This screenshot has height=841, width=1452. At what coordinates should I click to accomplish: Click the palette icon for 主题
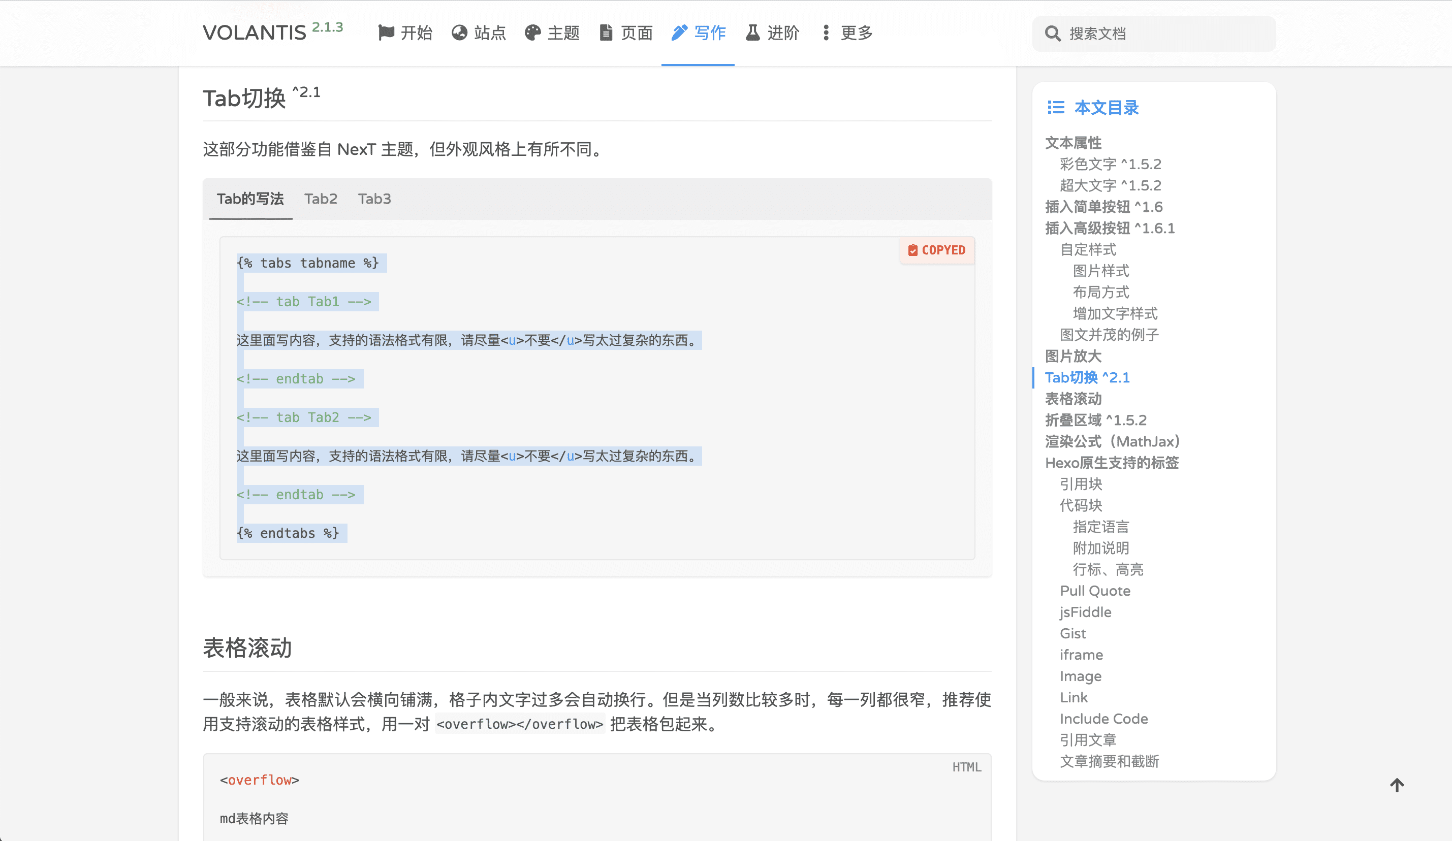click(x=532, y=33)
